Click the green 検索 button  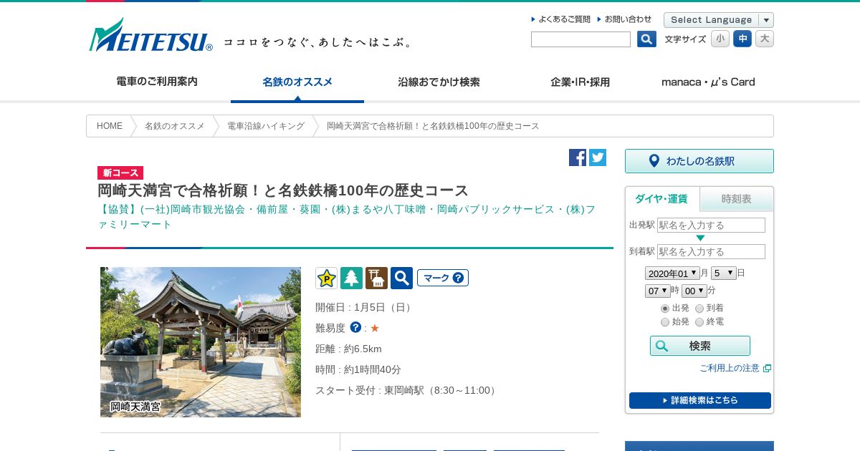pyautogui.click(x=700, y=346)
